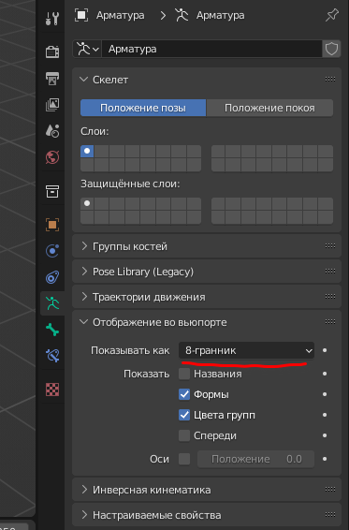
Task: Collapse the Отображение во вьюпорте panel
Action: (x=83, y=322)
